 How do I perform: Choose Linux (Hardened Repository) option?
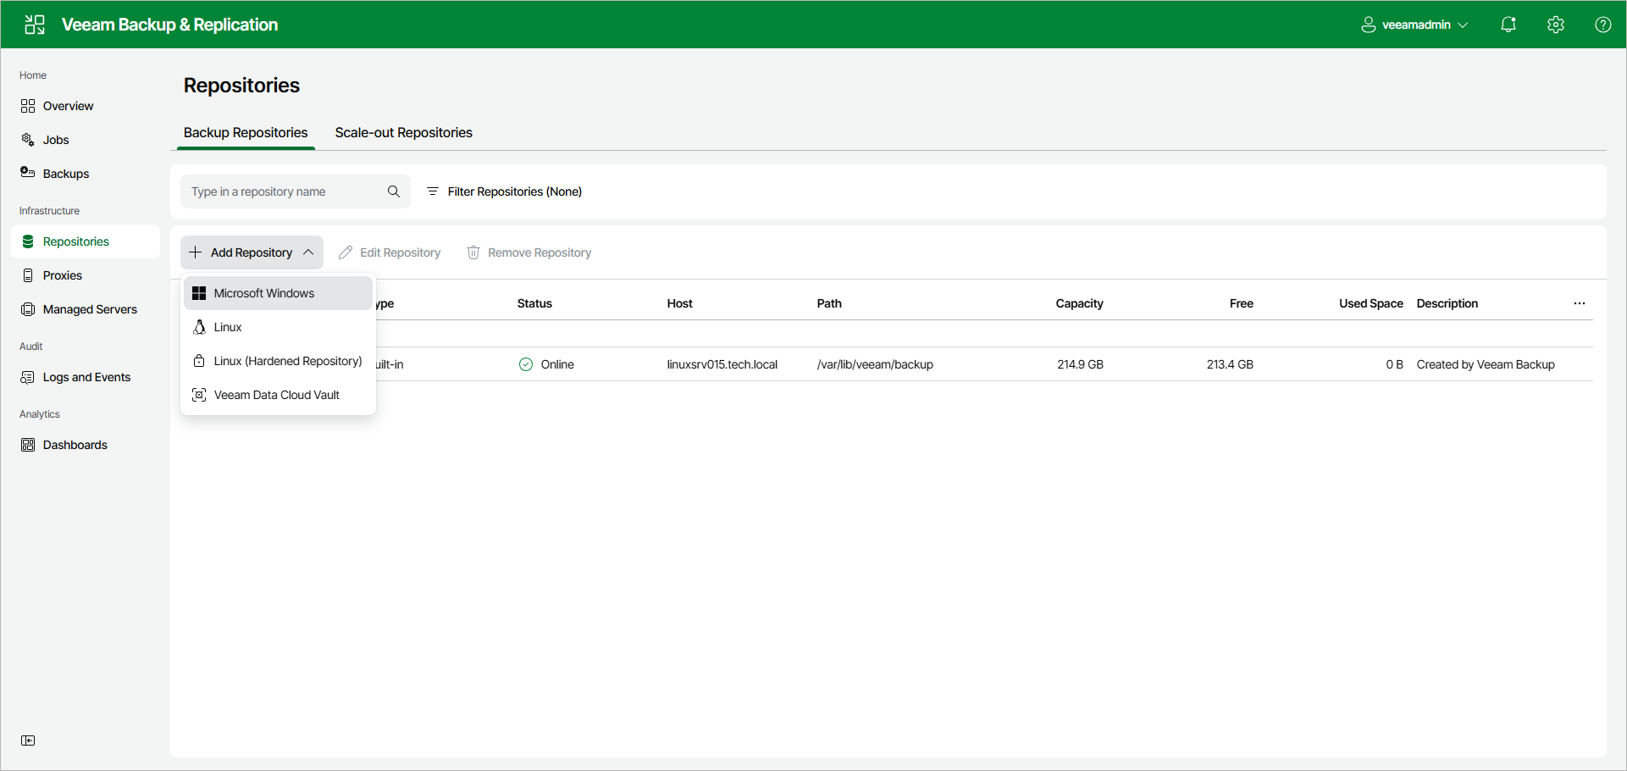278,361
